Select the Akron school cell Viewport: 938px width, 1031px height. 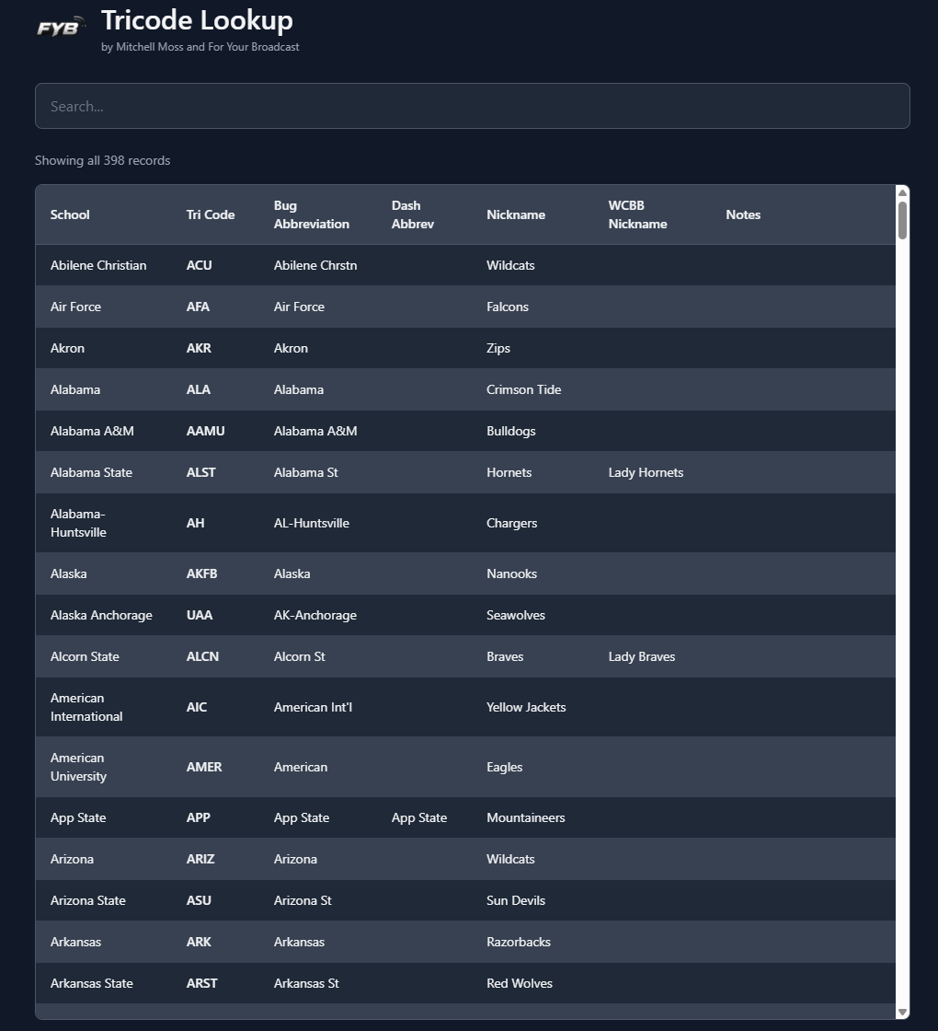point(68,348)
